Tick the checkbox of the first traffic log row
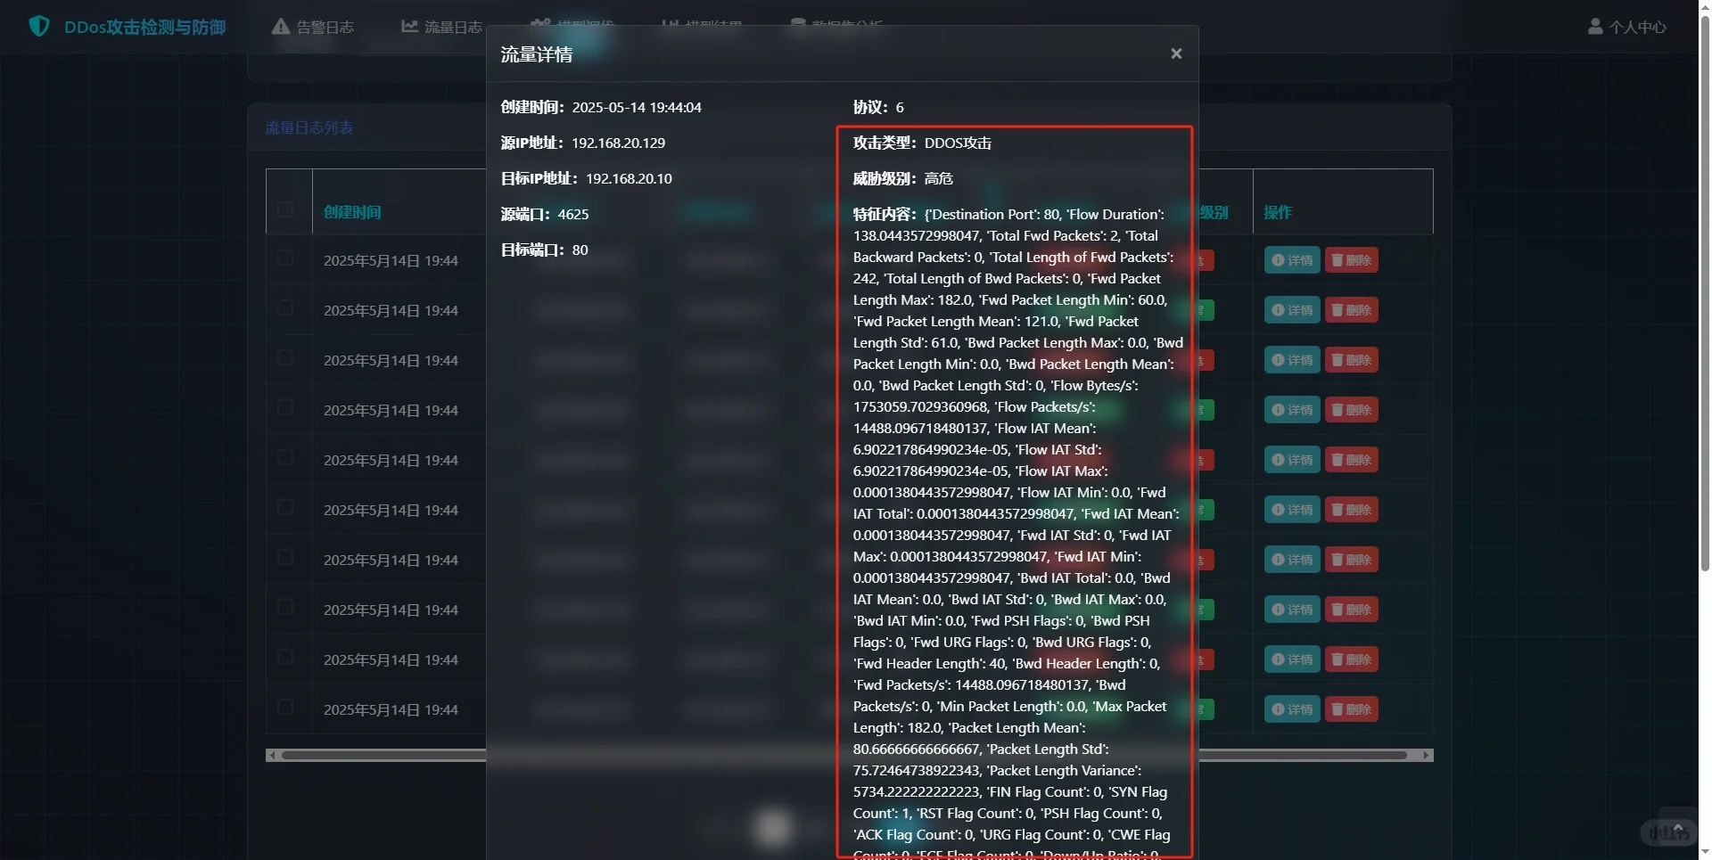The height and width of the screenshot is (860, 1712). click(286, 258)
